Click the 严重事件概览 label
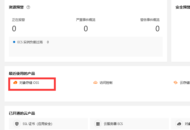The width and height of the screenshot is (190, 130). pos(86,20)
